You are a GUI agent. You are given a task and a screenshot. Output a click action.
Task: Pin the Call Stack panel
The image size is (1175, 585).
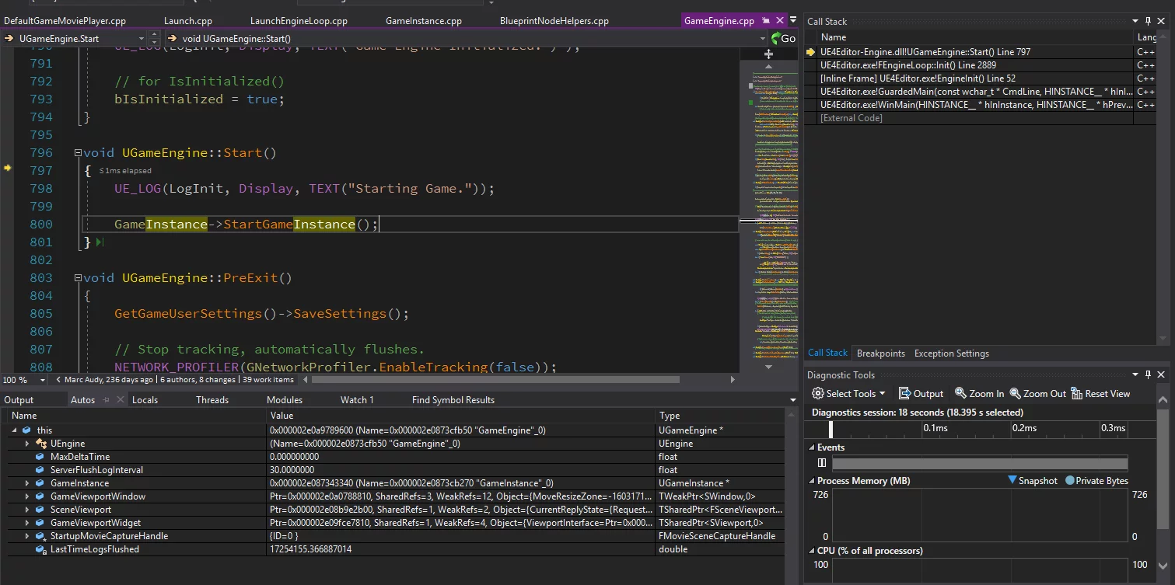[1149, 21]
